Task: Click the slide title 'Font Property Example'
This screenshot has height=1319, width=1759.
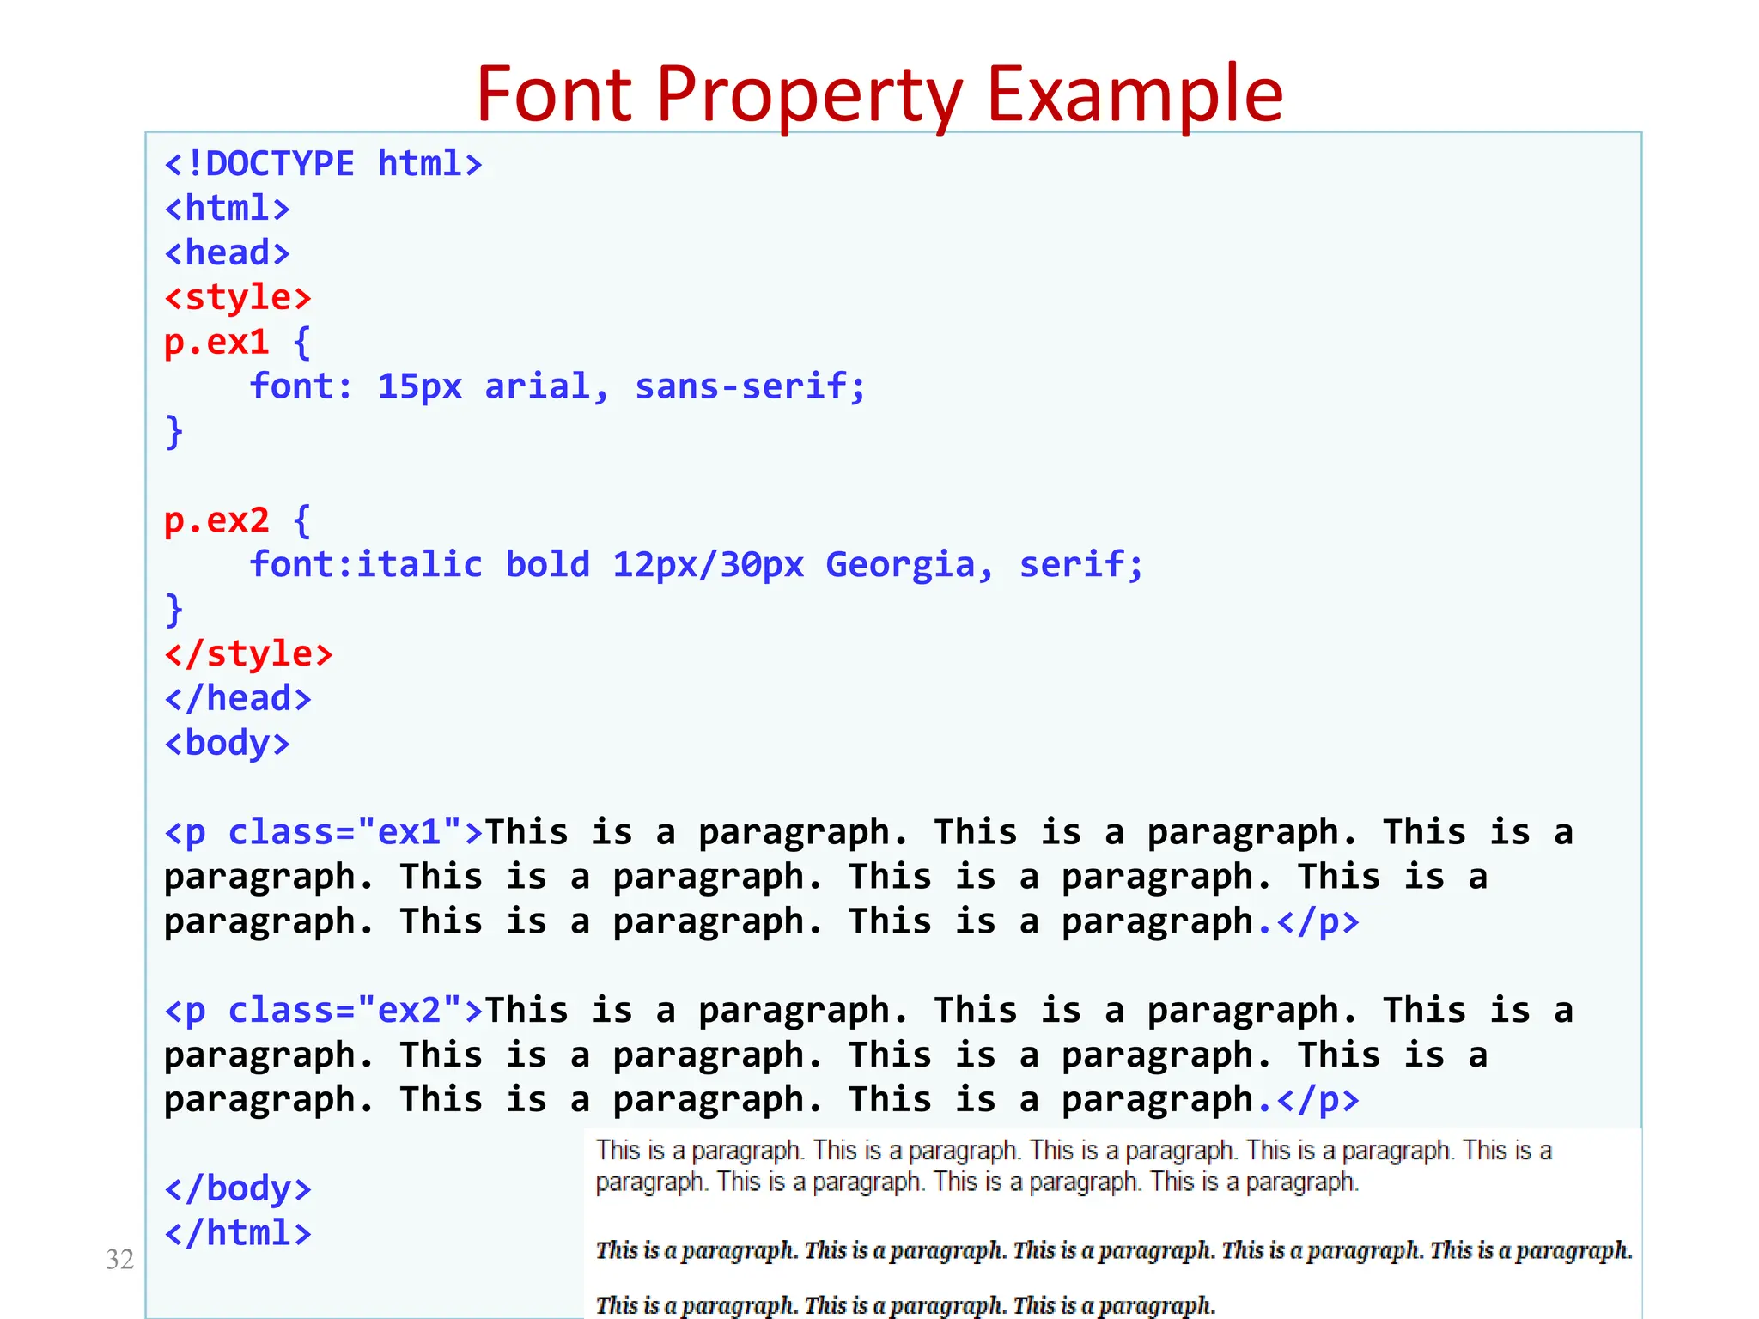Action: (x=879, y=94)
